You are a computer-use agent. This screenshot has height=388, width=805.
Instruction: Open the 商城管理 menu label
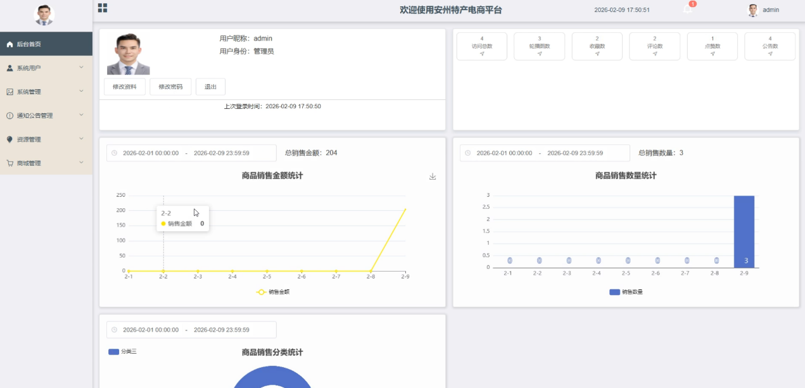click(x=29, y=163)
